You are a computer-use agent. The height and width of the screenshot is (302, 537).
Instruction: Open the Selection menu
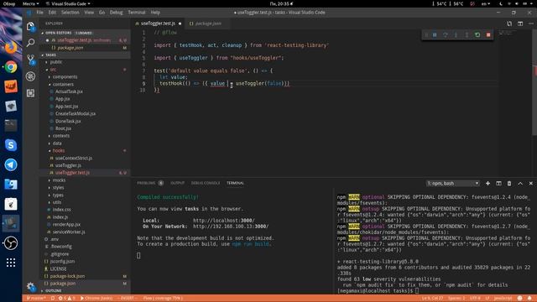click(x=70, y=13)
